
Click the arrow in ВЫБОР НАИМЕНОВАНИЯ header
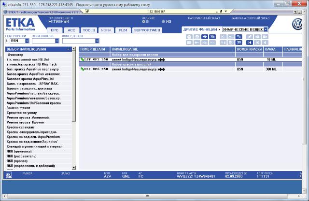69,49
